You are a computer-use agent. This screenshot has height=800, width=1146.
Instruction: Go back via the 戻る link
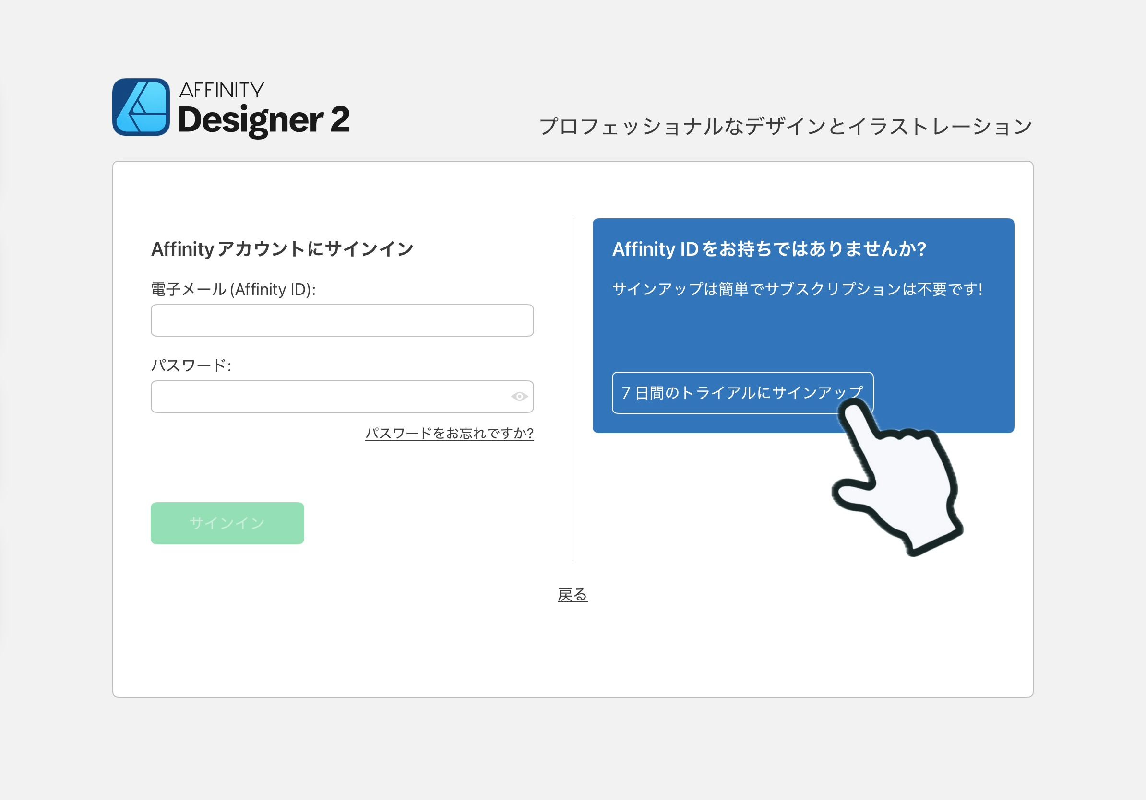click(573, 595)
